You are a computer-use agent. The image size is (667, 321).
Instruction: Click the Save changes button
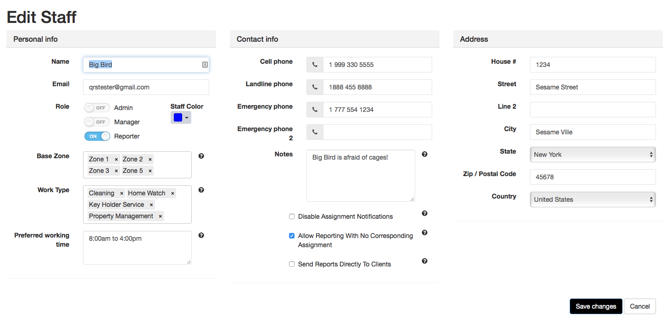coord(595,306)
